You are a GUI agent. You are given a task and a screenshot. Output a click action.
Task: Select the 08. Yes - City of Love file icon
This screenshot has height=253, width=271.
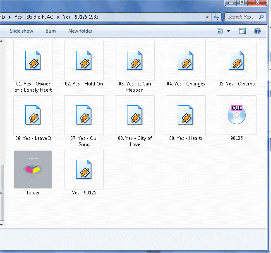click(x=134, y=115)
